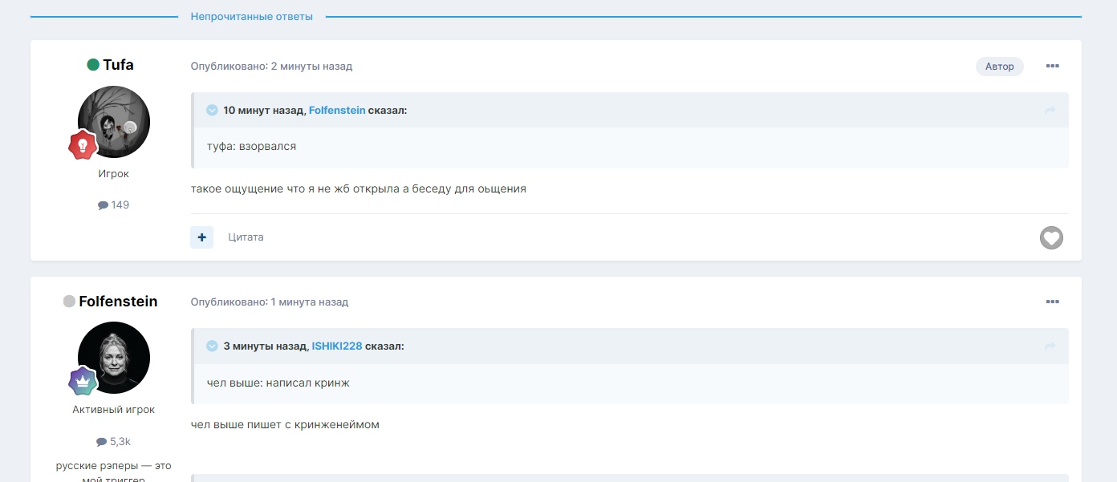Click Tufa's 149 post count
This screenshot has height=482, width=1117.
pyautogui.click(x=114, y=205)
